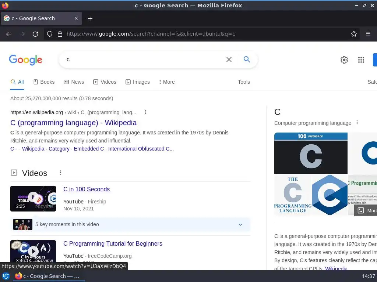Open 'C in 100 Seconds' video link
The image size is (377, 282).
(x=86, y=189)
